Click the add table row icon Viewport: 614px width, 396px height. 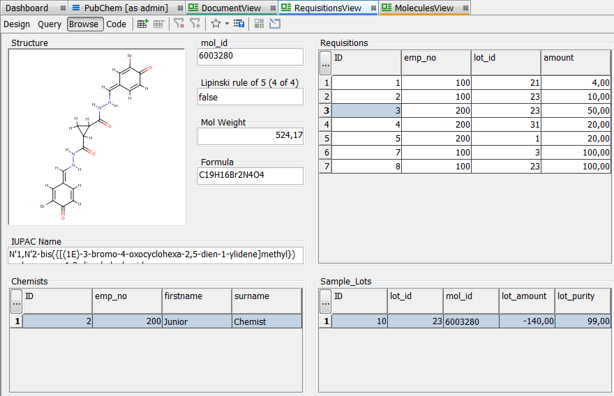[x=142, y=24]
